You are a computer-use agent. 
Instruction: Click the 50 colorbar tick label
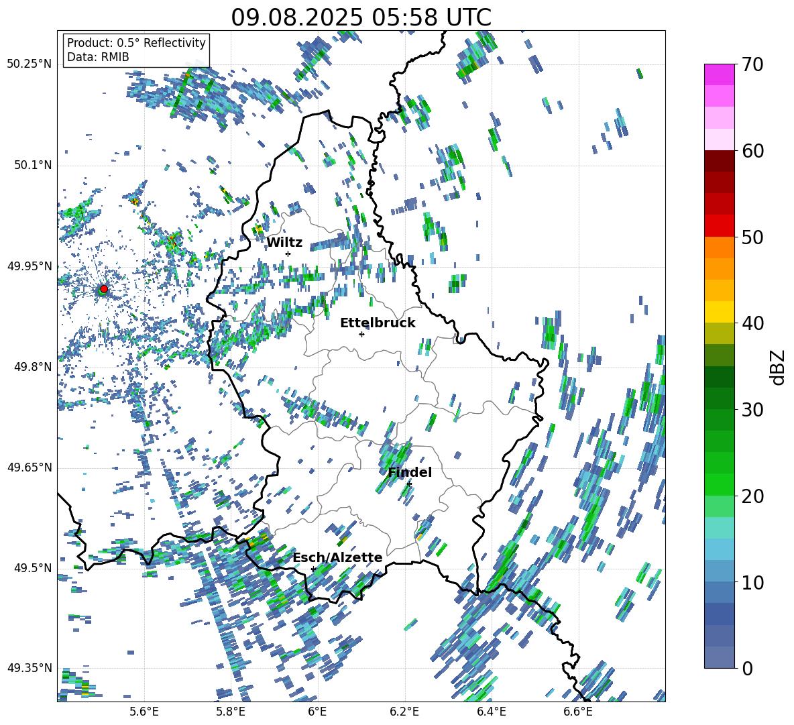tap(753, 237)
